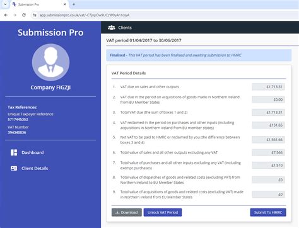Click Tax References label
The width and height of the screenshot is (299, 228).
(23, 107)
